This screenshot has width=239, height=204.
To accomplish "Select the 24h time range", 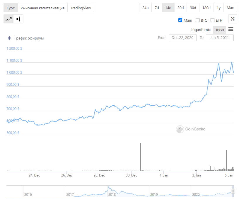I will [145, 8].
